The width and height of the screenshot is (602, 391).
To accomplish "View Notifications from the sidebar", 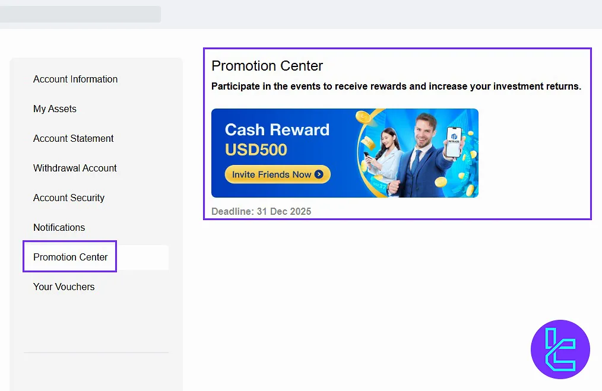I will [59, 227].
